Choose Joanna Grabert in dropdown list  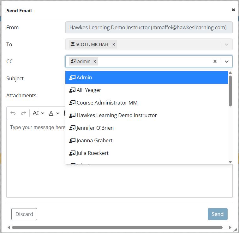pyautogui.click(x=146, y=140)
